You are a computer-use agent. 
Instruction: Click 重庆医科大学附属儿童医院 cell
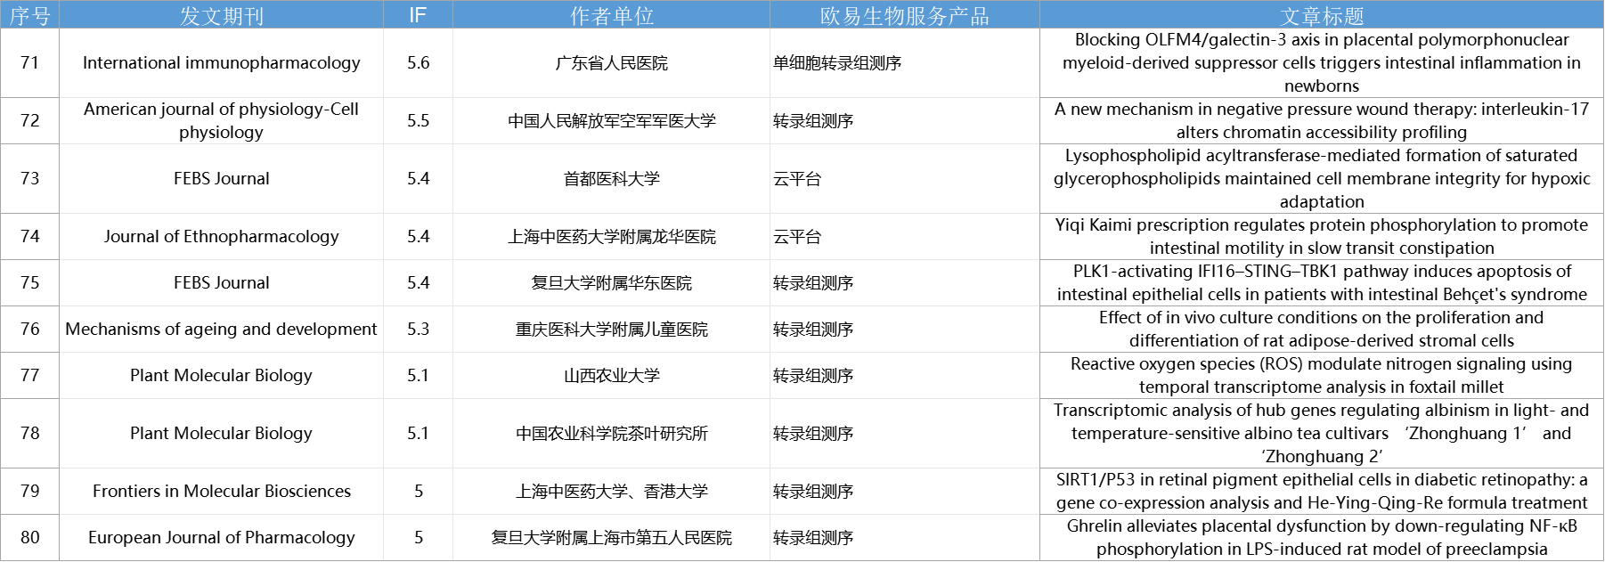click(611, 330)
